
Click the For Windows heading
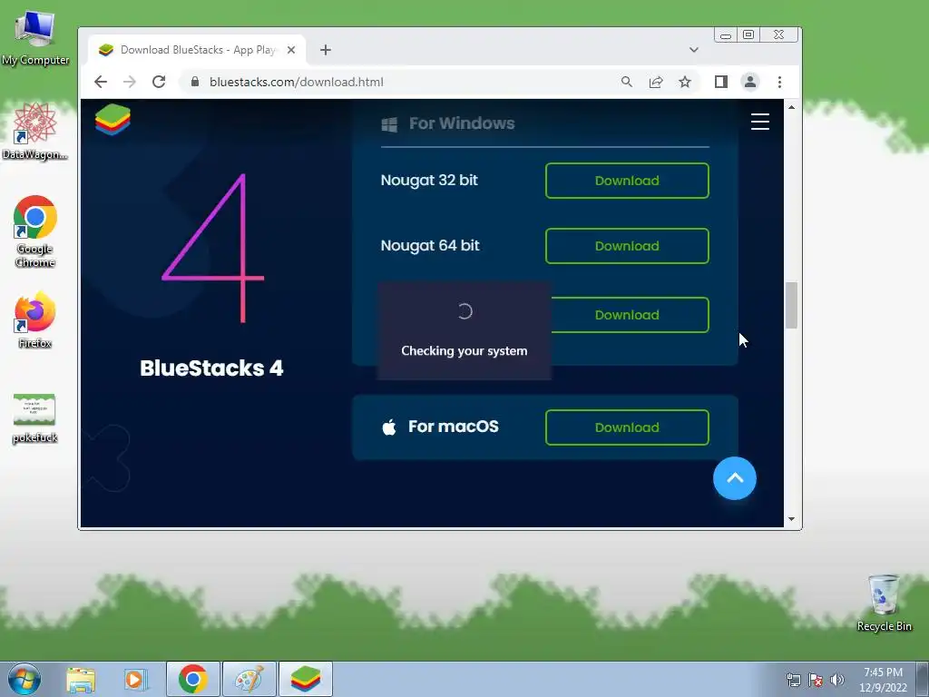pyautogui.click(x=462, y=123)
